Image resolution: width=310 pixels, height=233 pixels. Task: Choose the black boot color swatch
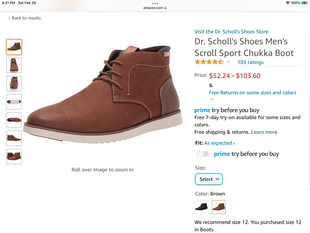[x=201, y=207]
